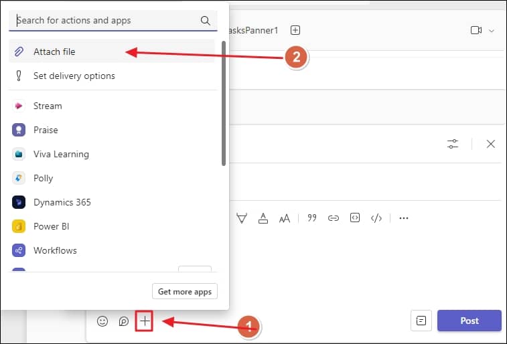Image resolution: width=507 pixels, height=344 pixels.
Task: Open the emoji picker smiley icon
Action: [x=102, y=321]
